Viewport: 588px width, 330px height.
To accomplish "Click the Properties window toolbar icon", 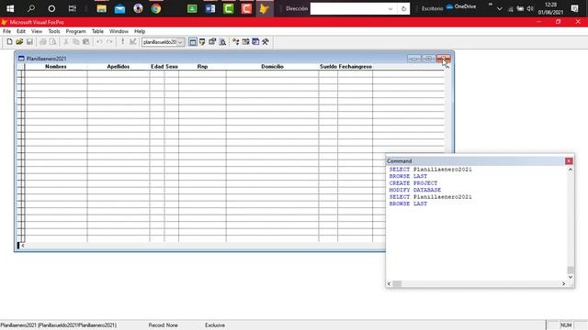I will [x=212, y=42].
